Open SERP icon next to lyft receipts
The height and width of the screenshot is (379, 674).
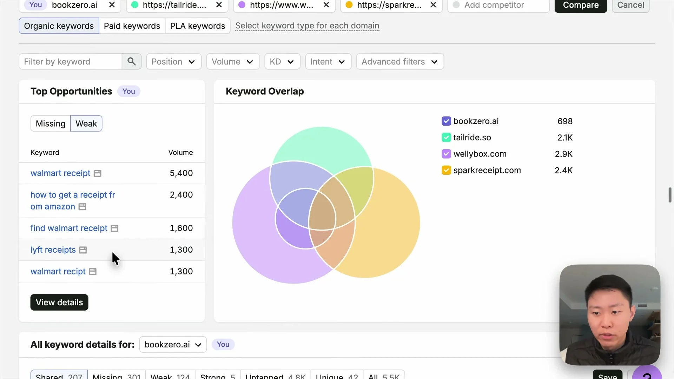tap(83, 250)
